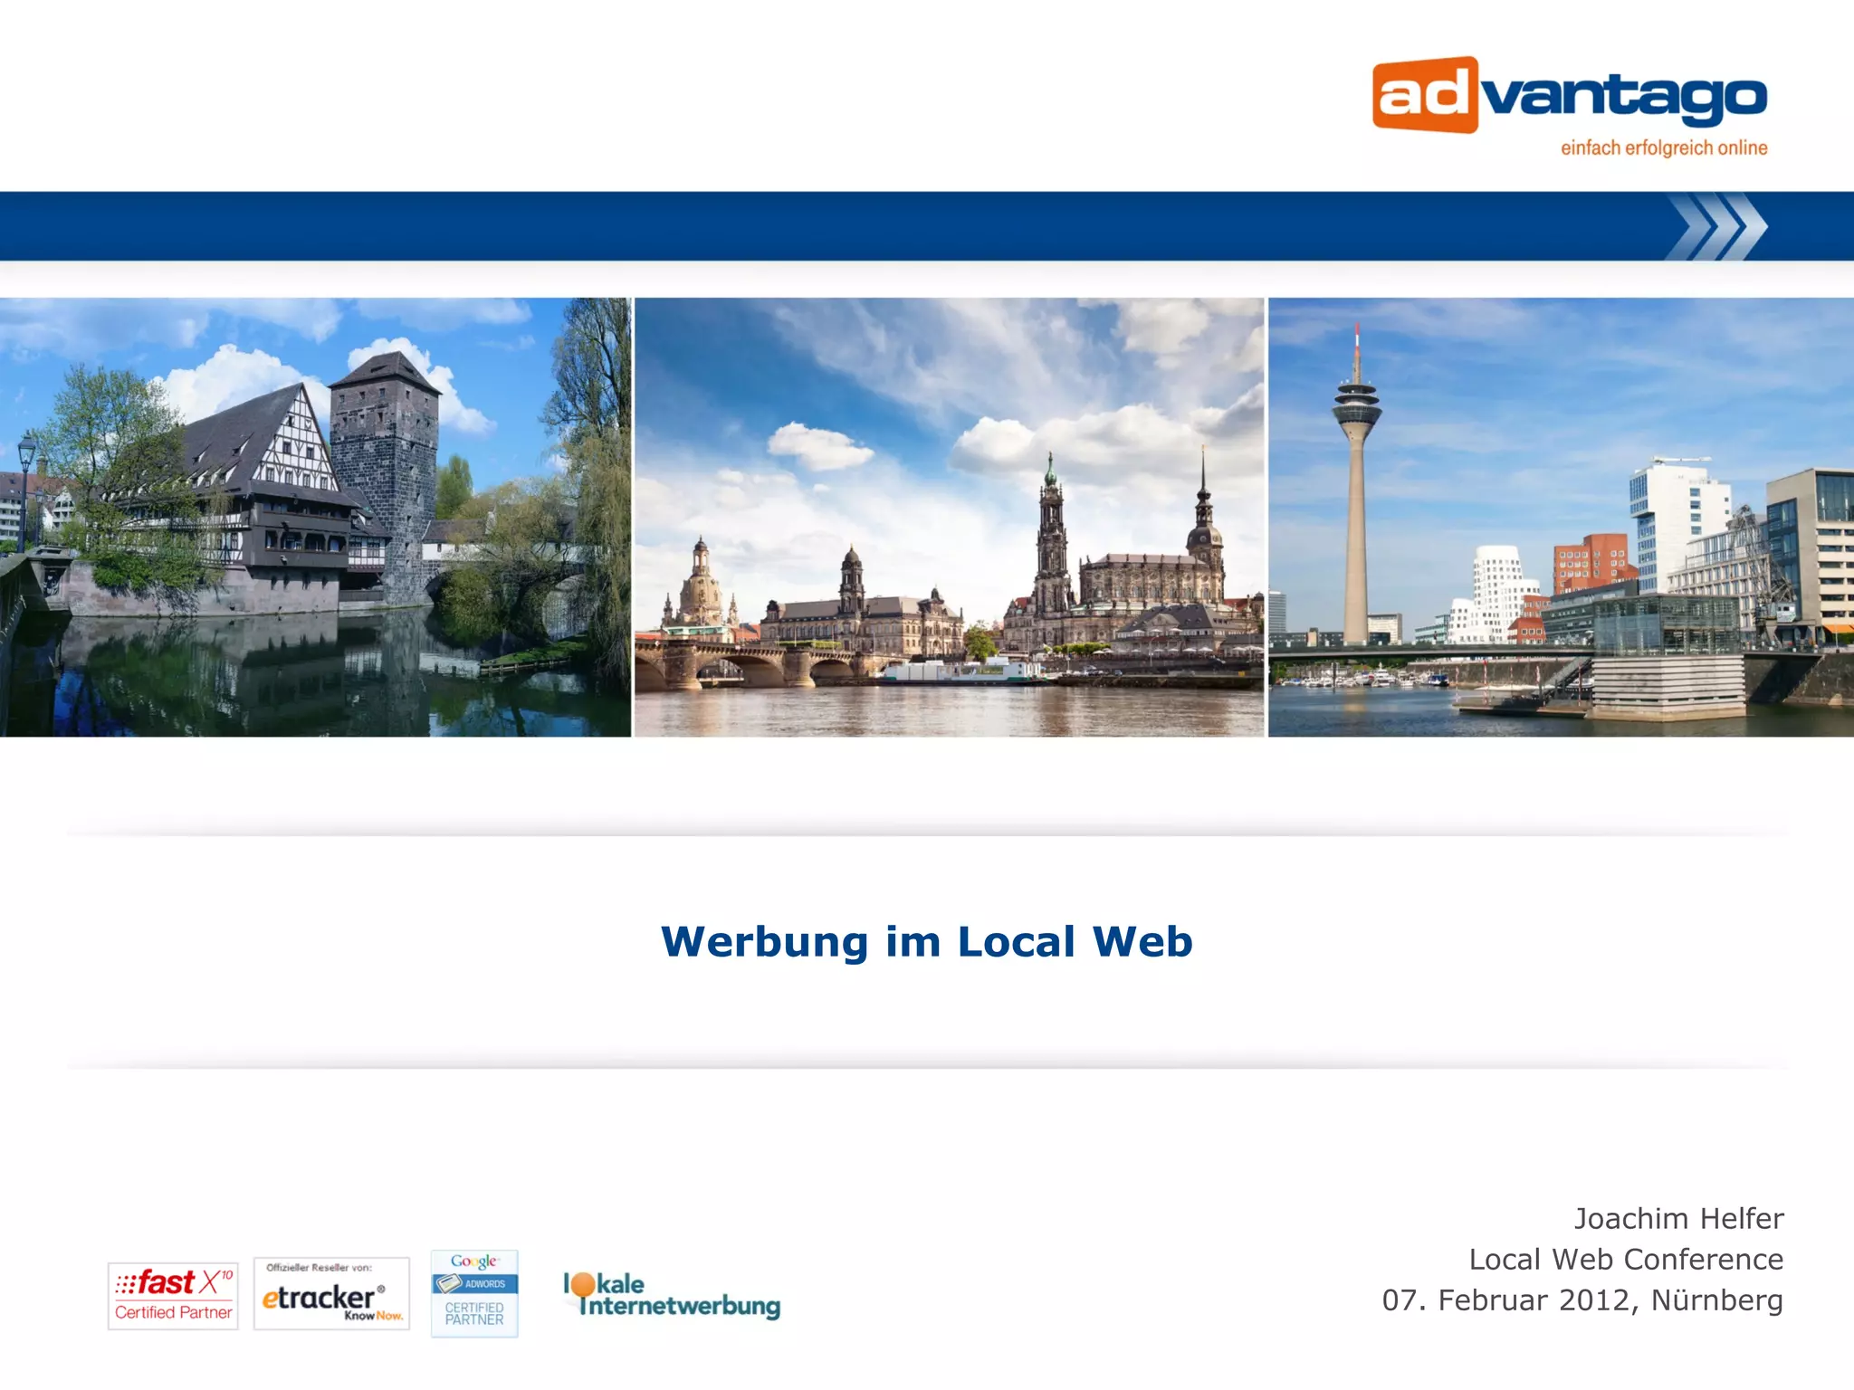
Task: Click the 'Know Now.' etracker slogan
Action: [373, 1316]
